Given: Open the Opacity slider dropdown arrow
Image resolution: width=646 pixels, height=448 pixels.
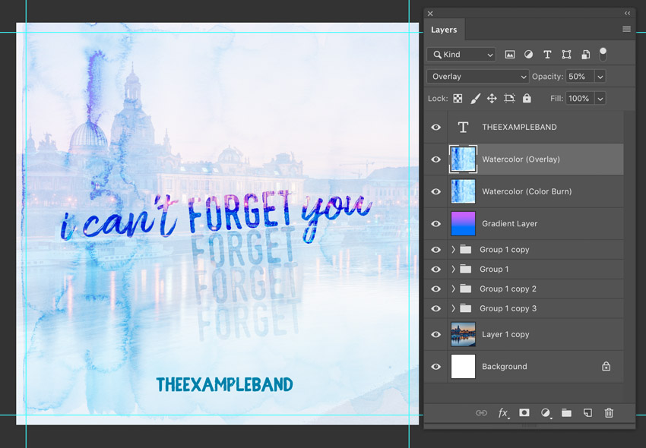Looking at the screenshot, I should 600,77.
